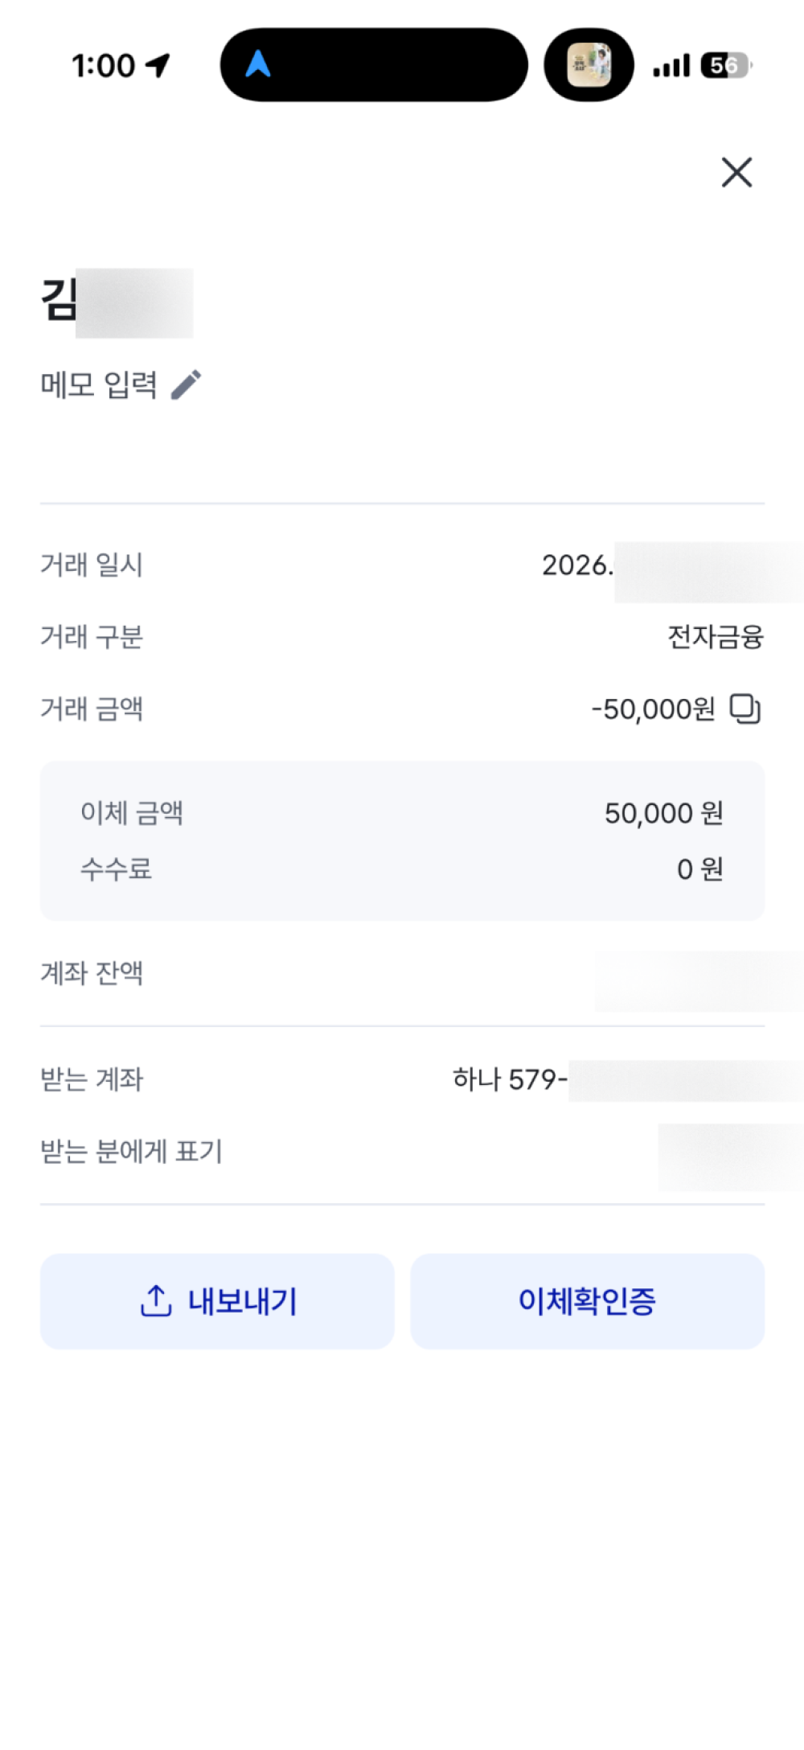
Task: Open the app thumbnail in the status bar
Action: tap(589, 64)
